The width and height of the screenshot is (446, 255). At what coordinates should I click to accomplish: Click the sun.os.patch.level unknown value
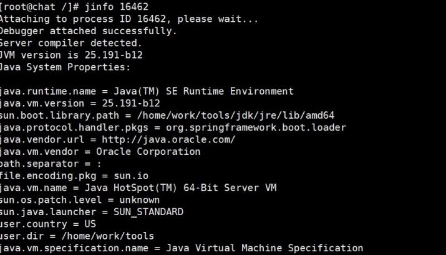pyautogui.click(x=140, y=200)
